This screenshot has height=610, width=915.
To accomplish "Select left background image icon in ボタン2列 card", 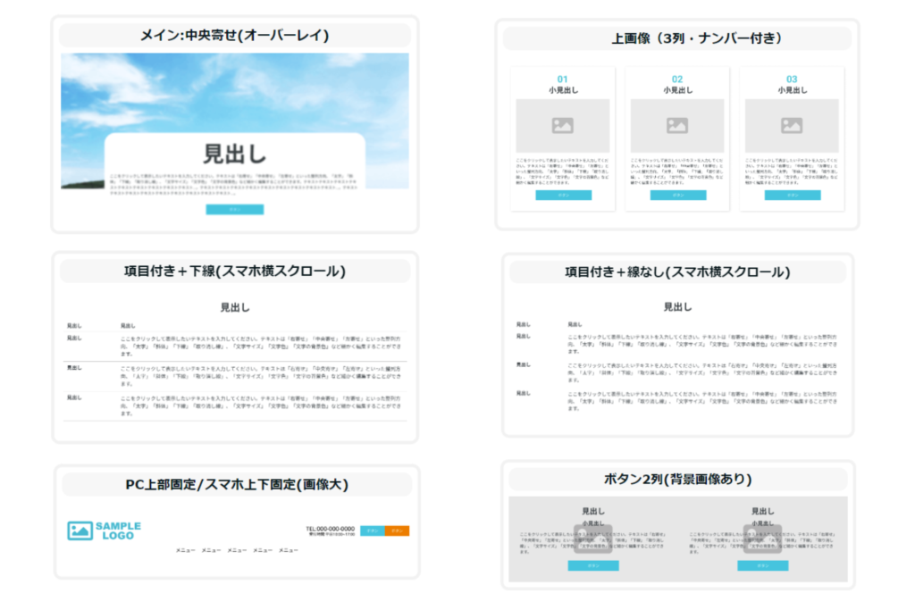I will coord(592,539).
